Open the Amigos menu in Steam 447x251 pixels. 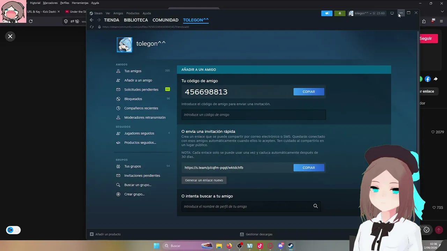[118, 13]
